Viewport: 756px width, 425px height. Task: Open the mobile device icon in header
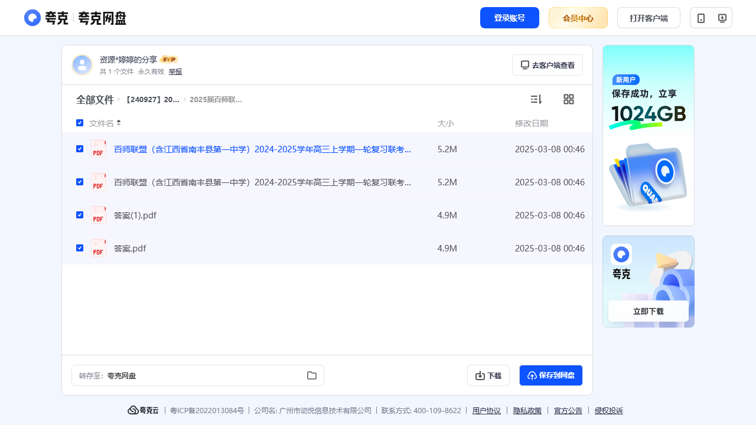701,18
